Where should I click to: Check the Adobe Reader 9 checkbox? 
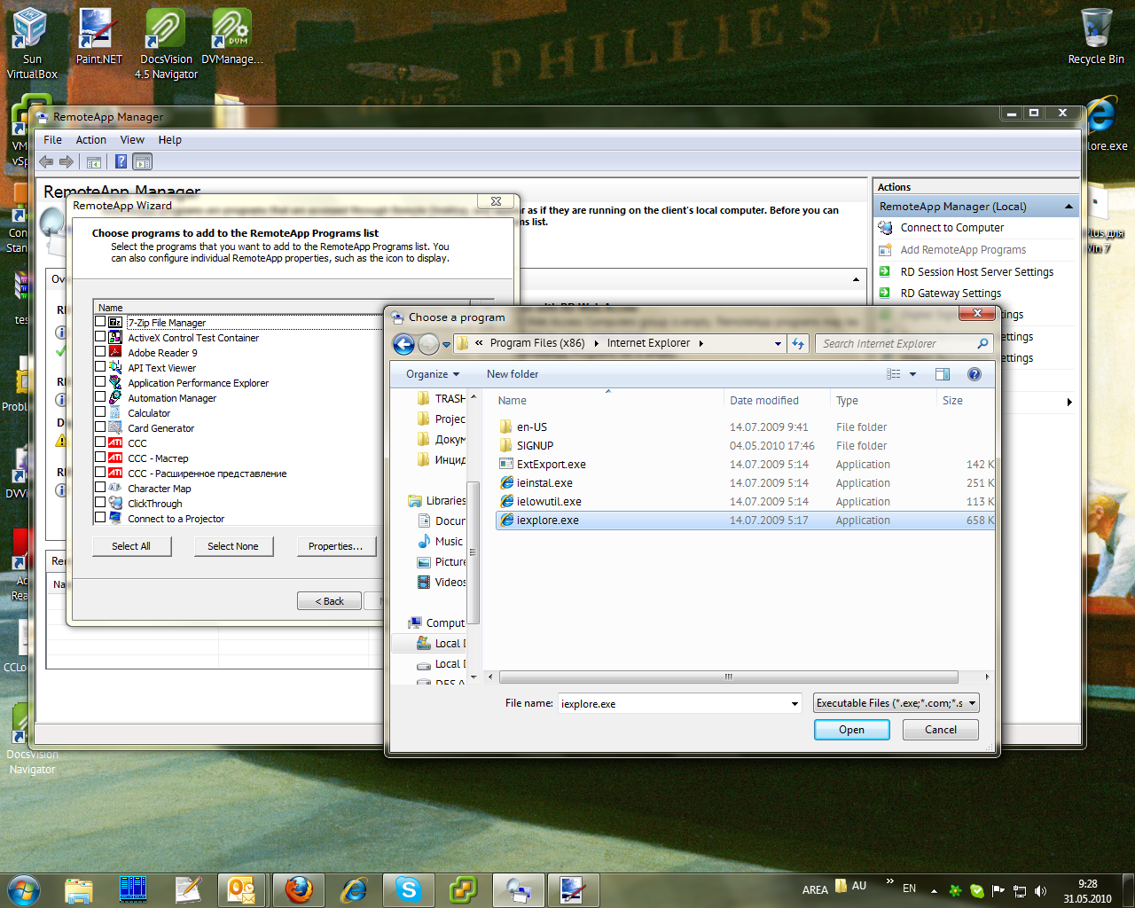coord(100,352)
